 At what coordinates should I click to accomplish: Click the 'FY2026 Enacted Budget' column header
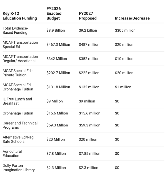[x=54, y=13]
